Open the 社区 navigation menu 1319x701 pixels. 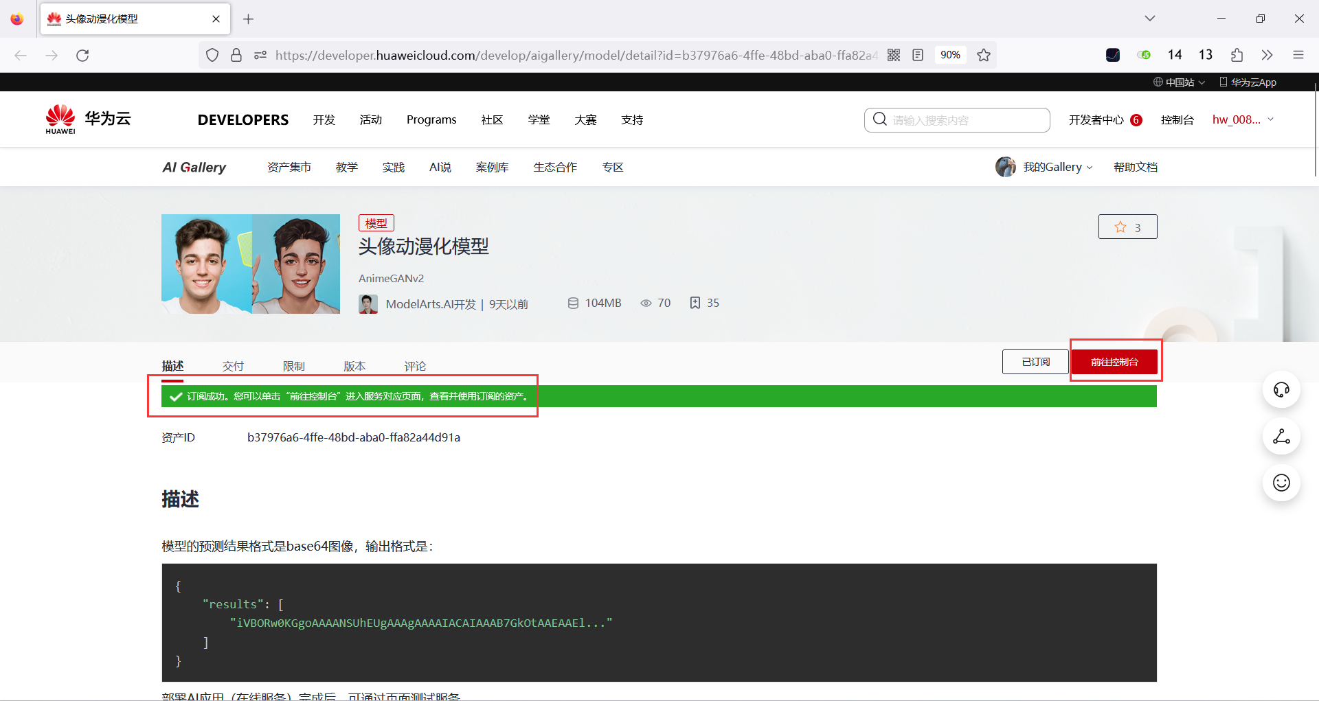[492, 119]
